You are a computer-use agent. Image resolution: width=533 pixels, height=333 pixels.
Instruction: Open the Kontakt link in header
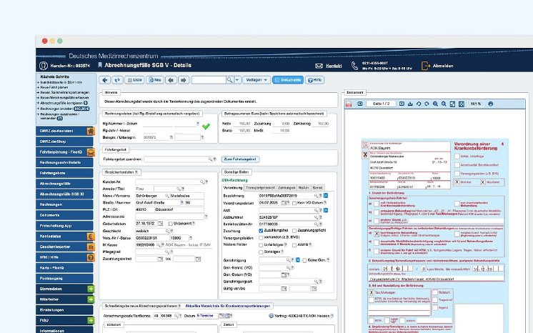334,66
